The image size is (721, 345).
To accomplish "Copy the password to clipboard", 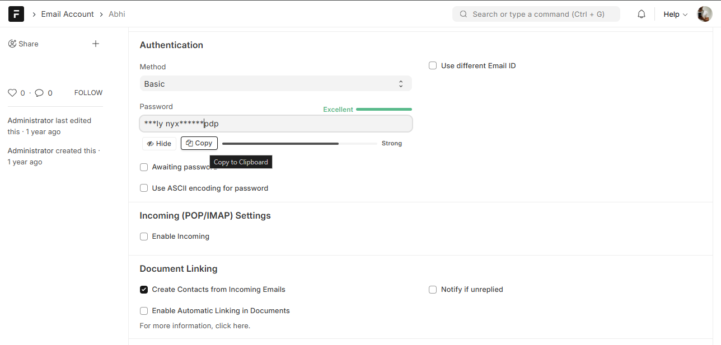I will point(199,144).
